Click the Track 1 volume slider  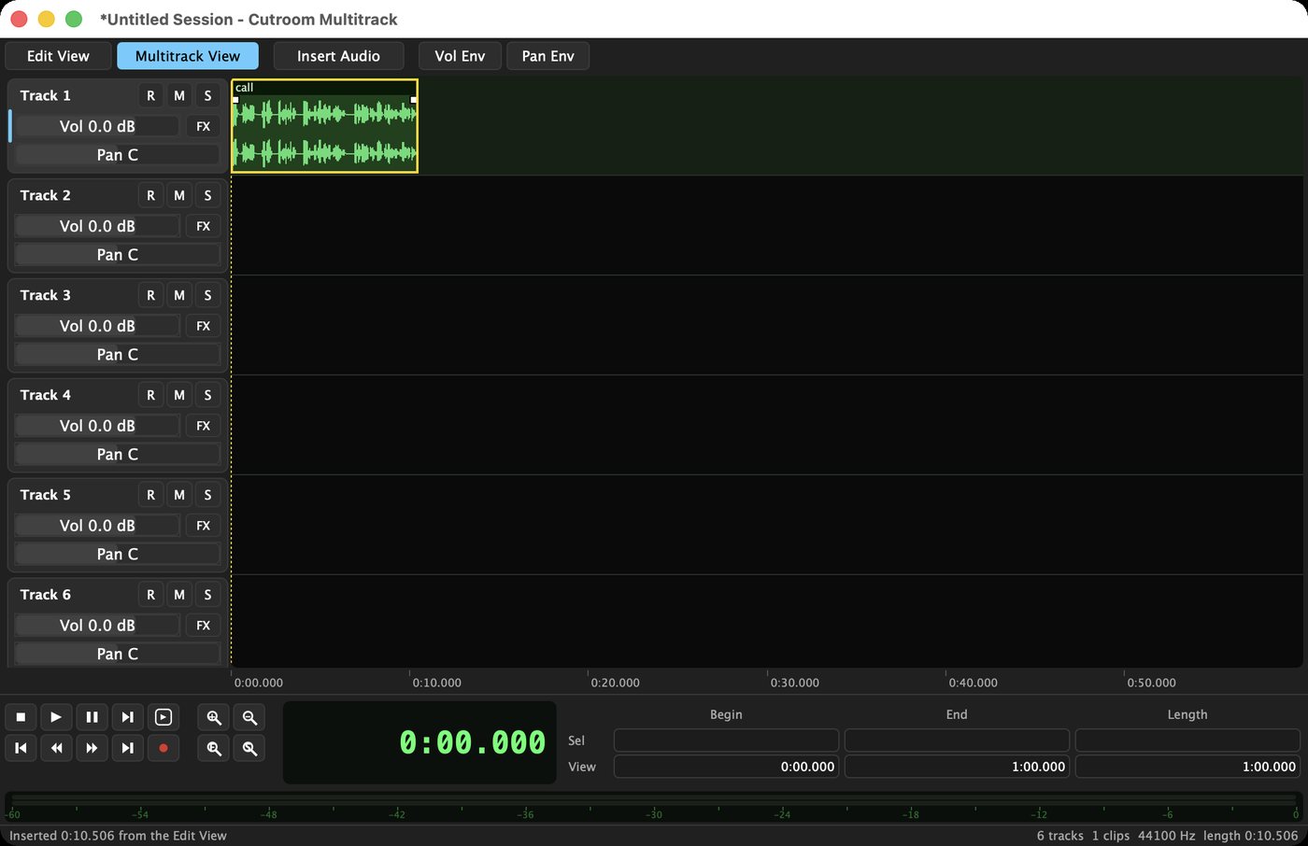(97, 126)
